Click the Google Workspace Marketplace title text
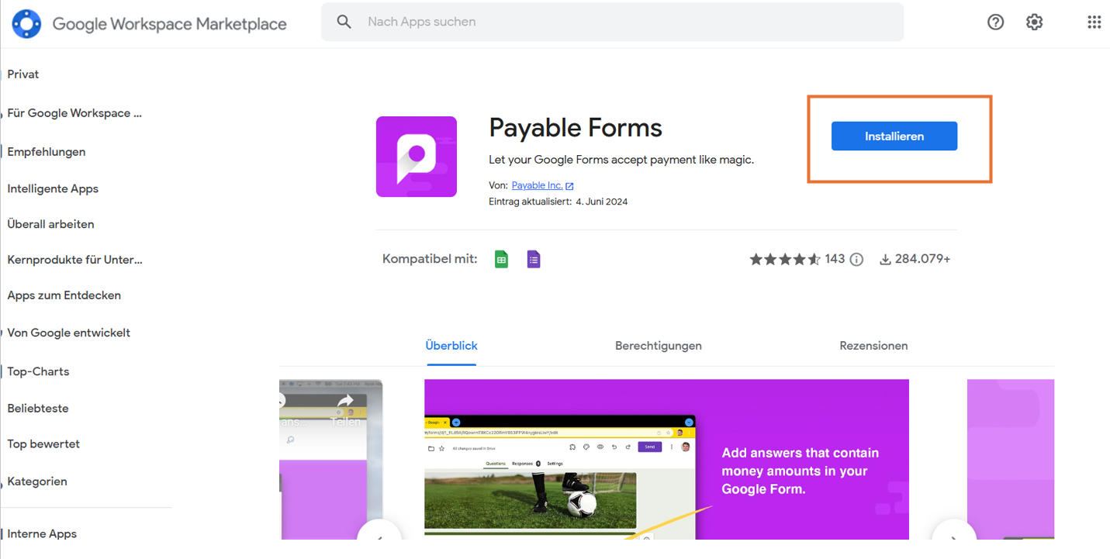Viewport: 1110px width, 559px height. [x=170, y=24]
